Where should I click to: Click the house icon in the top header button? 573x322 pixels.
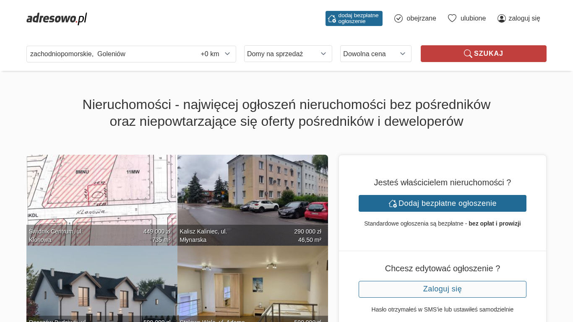(332, 18)
